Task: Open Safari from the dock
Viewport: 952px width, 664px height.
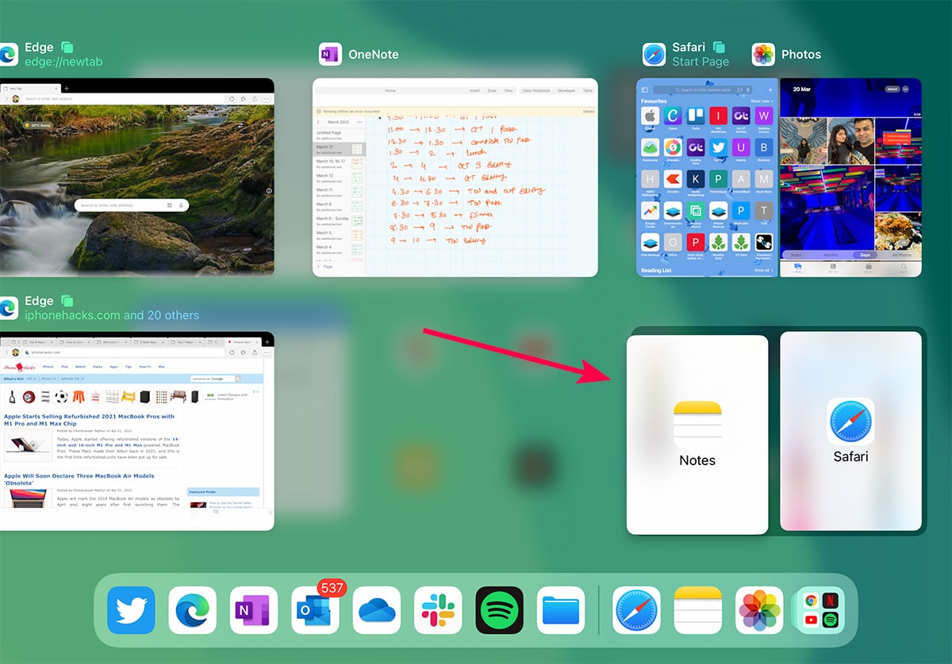Action: (636, 610)
